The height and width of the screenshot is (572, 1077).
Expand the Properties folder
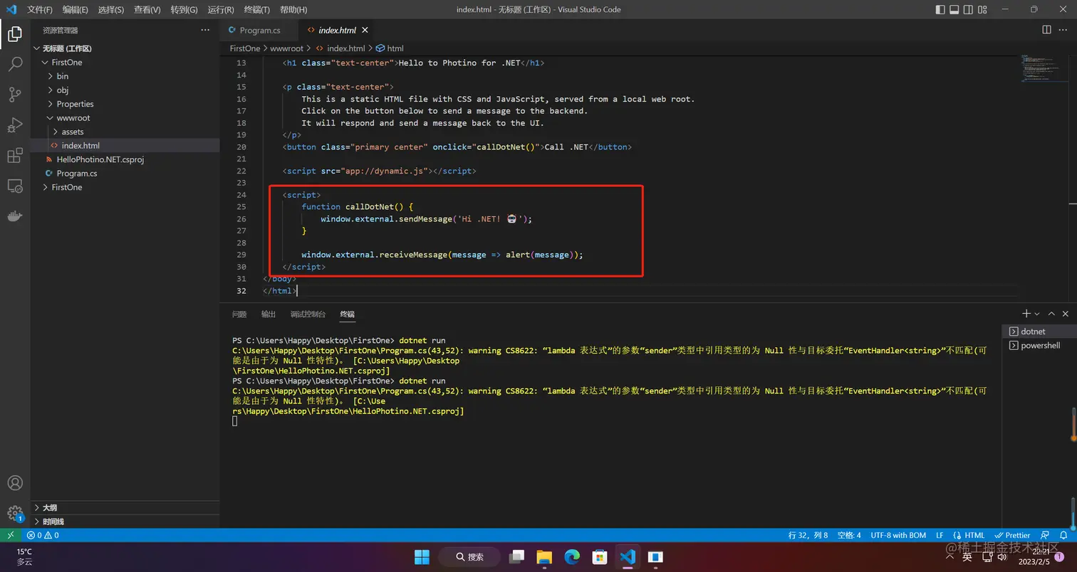(x=125, y=104)
